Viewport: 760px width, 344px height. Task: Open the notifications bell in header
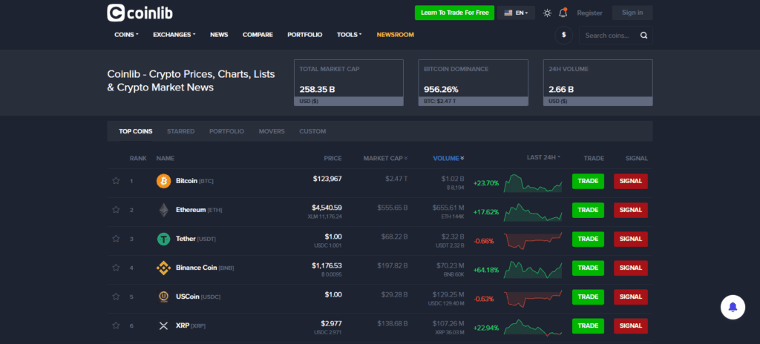(x=563, y=13)
